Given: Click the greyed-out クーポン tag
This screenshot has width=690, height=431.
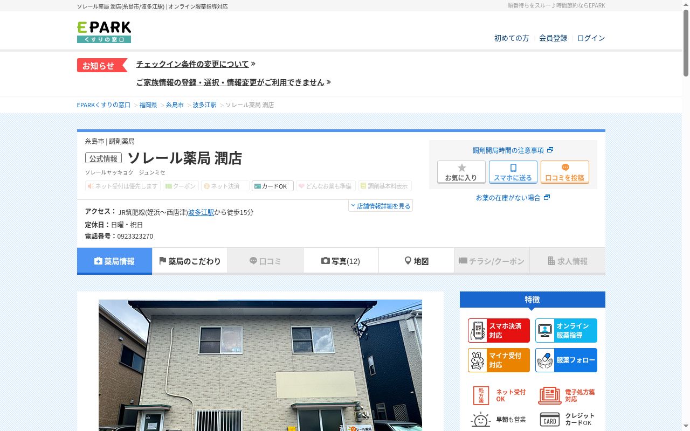Looking at the screenshot, I should pyautogui.click(x=181, y=186).
